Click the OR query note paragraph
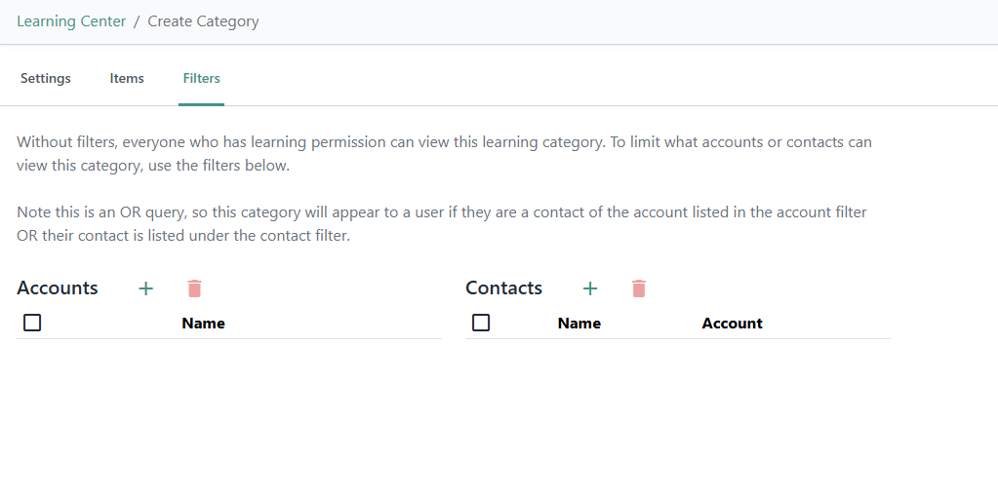Viewport: 998px width, 498px height. (441, 224)
